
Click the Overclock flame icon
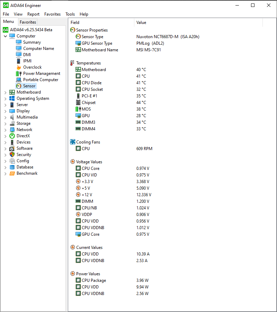click(x=19, y=67)
